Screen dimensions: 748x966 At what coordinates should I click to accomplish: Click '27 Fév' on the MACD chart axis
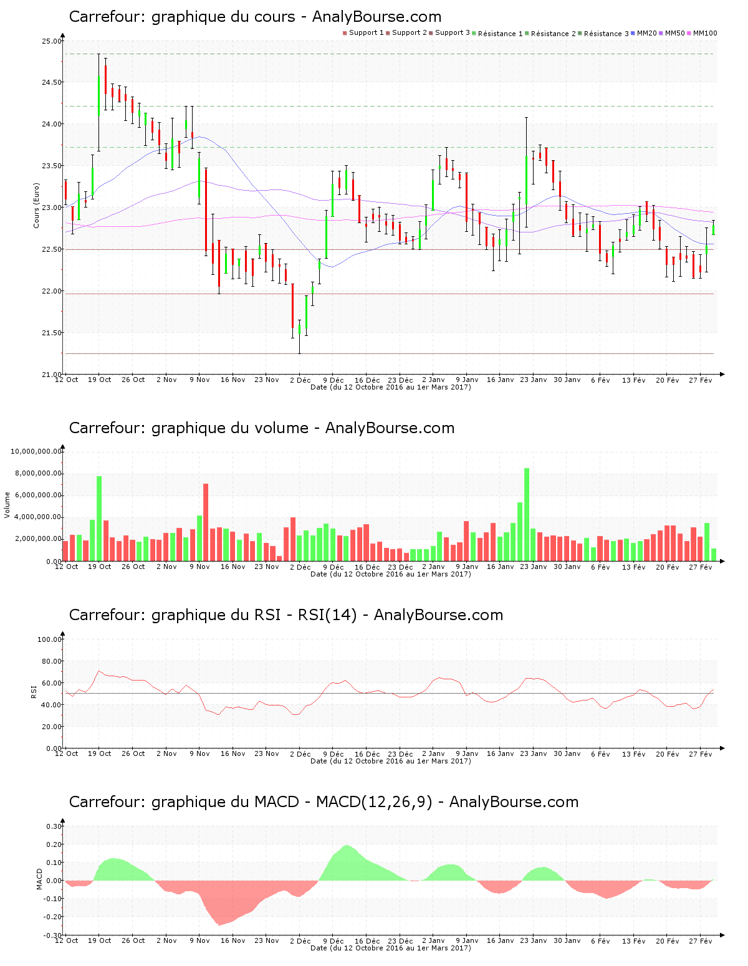coord(701,940)
